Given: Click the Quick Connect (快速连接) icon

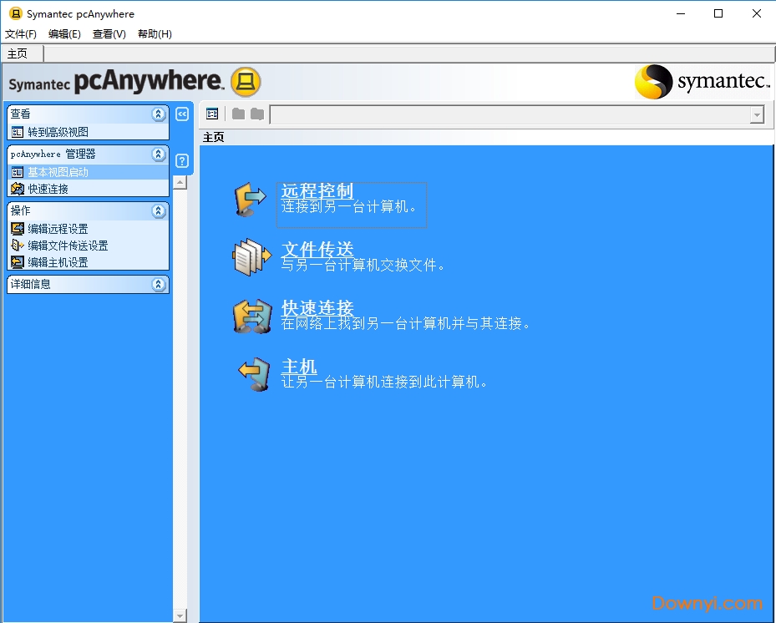Looking at the screenshot, I should click(251, 317).
